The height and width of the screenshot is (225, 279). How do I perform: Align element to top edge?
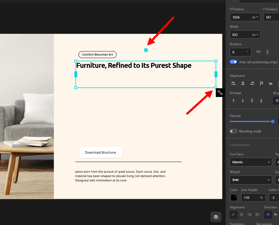pos(261,83)
